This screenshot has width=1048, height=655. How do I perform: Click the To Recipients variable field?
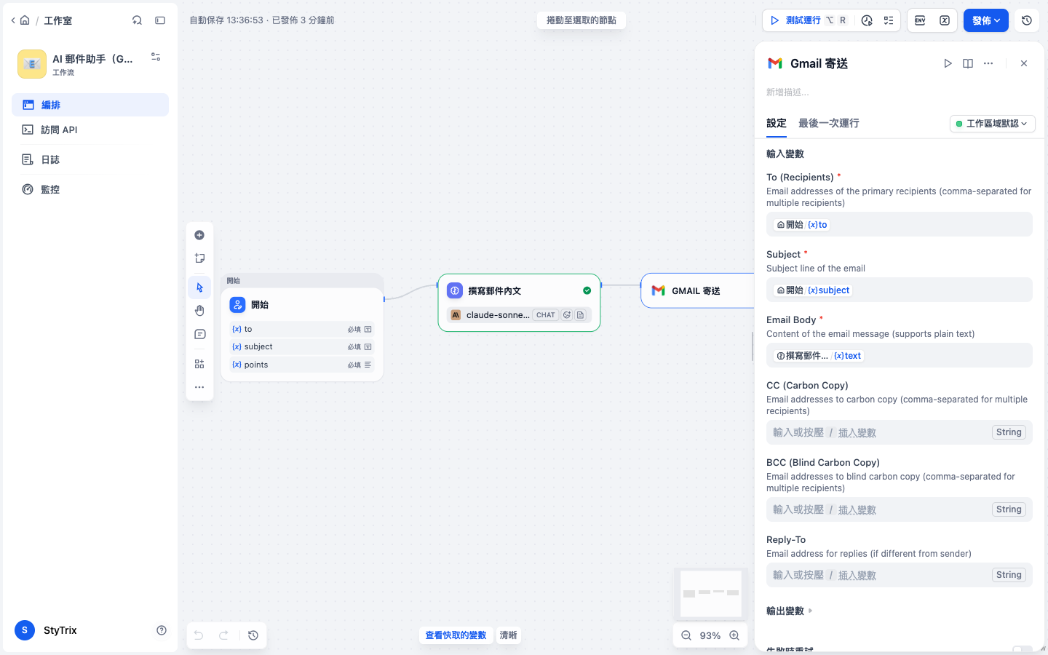[900, 224]
